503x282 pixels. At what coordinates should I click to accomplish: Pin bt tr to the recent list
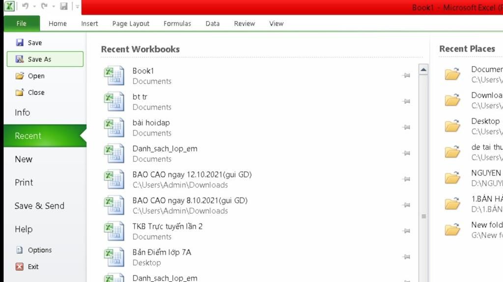406,101
